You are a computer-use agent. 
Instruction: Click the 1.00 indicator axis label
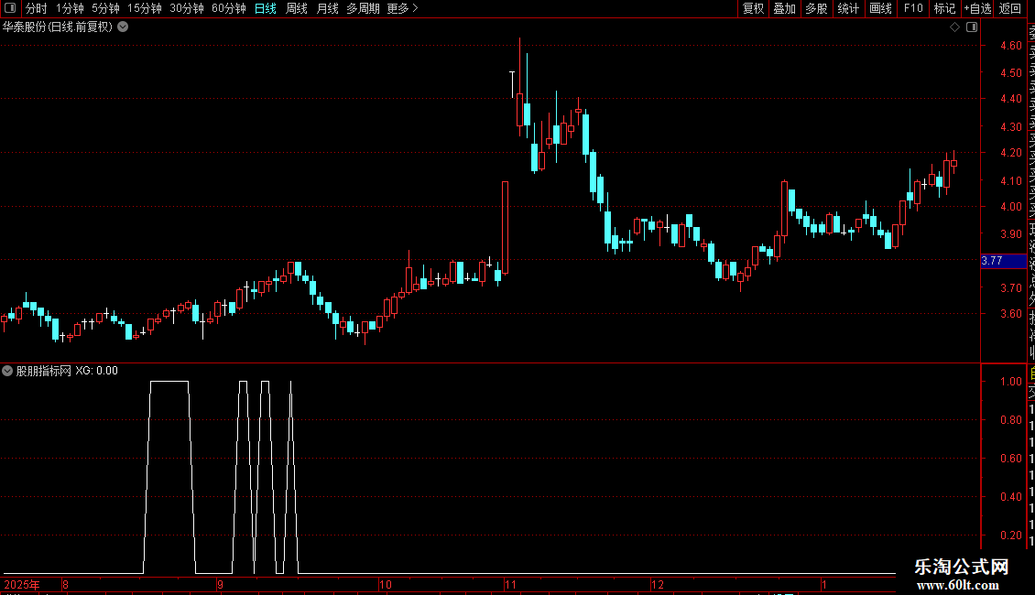tap(1010, 382)
